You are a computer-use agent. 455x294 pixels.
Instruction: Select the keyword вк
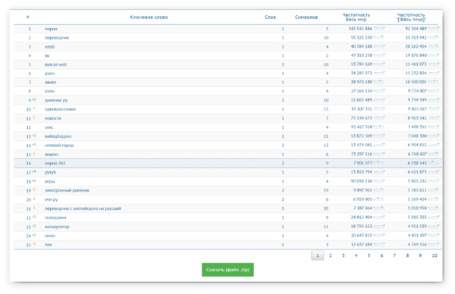pos(47,55)
